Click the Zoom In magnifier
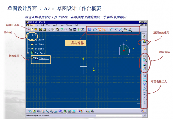Viewport: 173px width, 119px height. pyautogui.click(x=47, y=111)
